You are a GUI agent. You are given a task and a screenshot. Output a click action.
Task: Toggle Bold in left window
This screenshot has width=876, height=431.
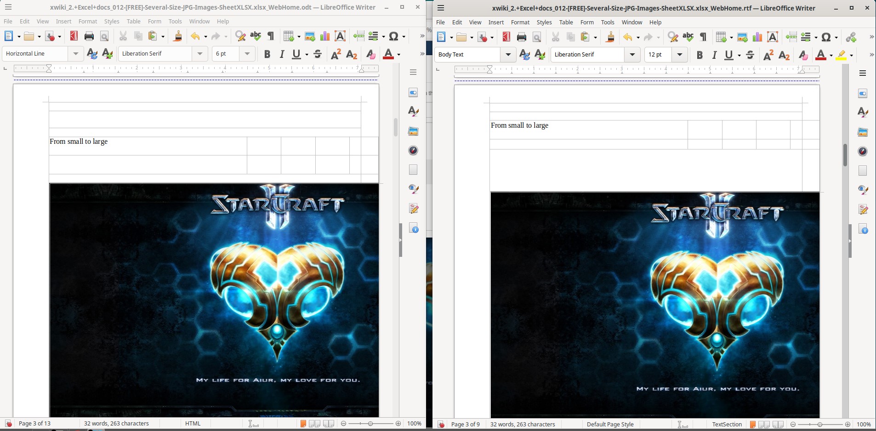click(x=267, y=54)
